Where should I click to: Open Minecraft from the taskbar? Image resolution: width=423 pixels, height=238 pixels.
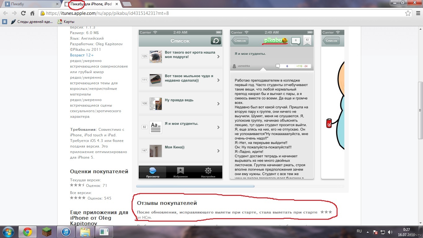[47, 232]
